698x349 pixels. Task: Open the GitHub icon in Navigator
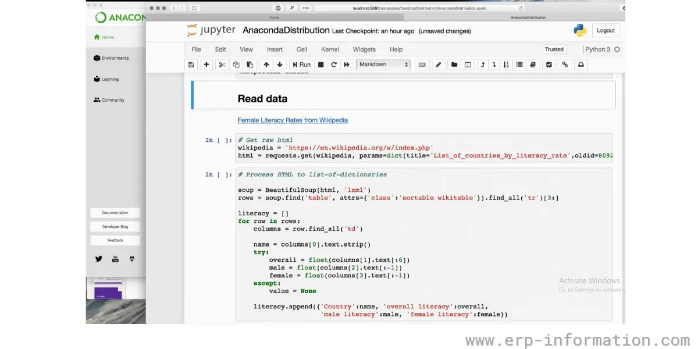(x=132, y=259)
